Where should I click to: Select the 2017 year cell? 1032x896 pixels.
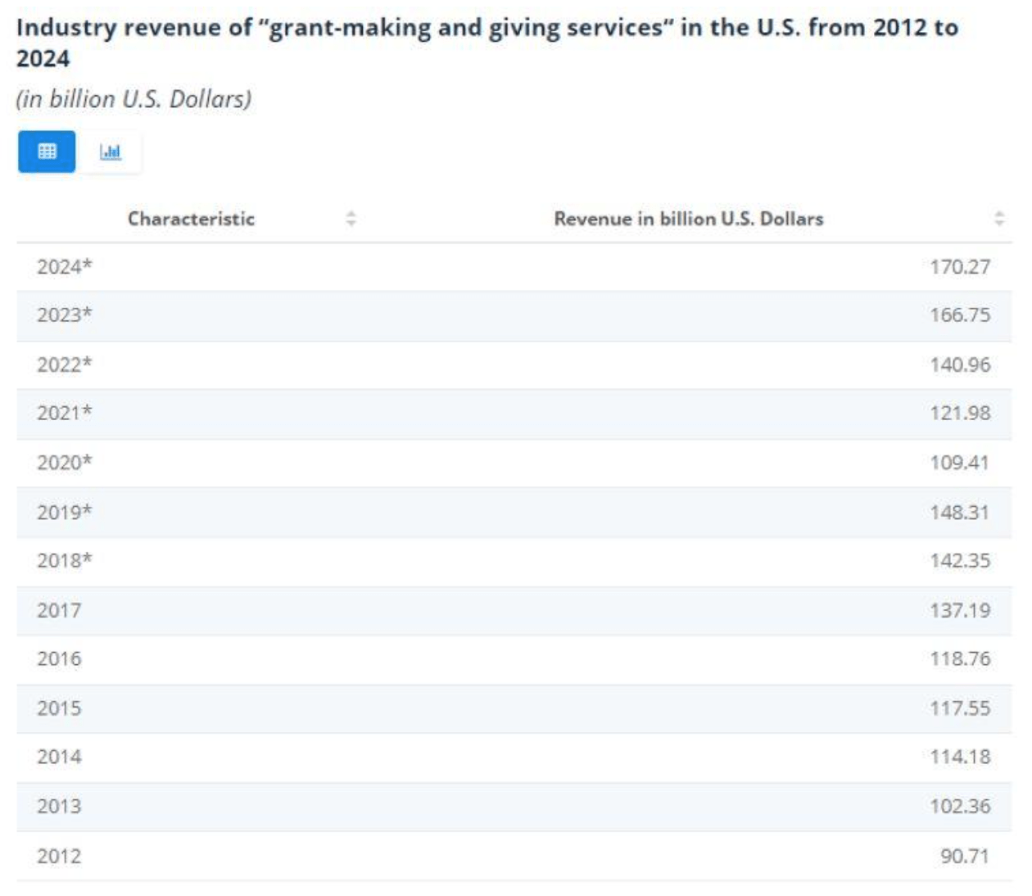tap(59, 610)
